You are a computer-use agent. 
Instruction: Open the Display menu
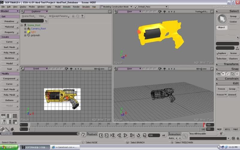tap(23, 7)
